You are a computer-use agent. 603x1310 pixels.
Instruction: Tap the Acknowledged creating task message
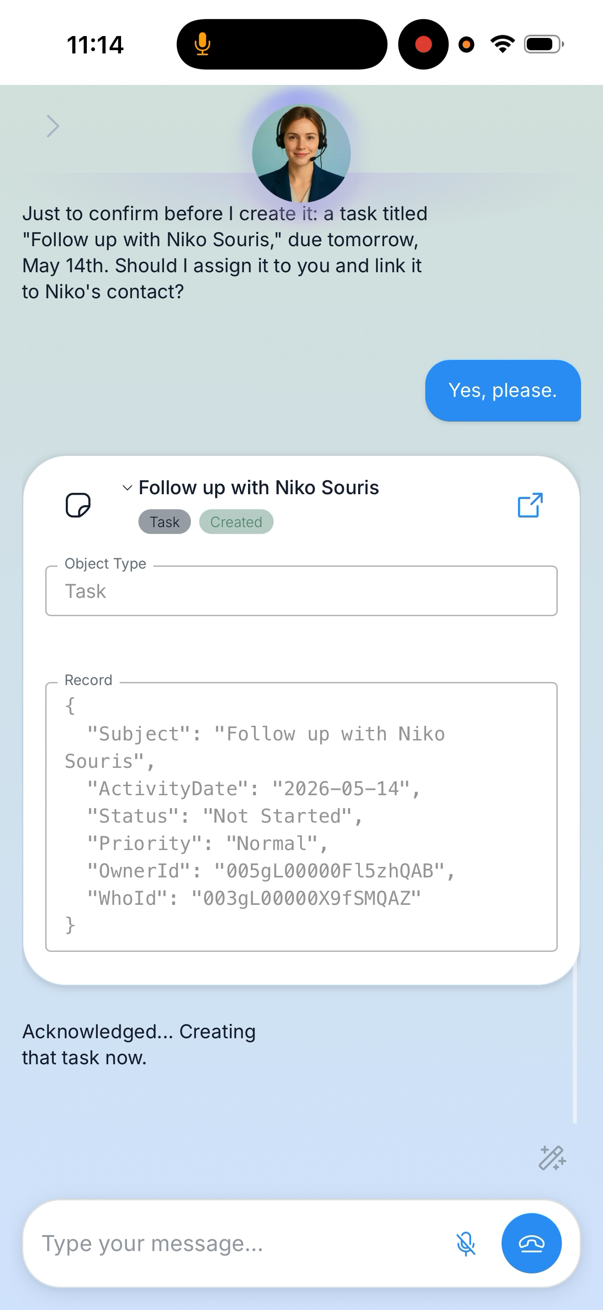pos(139,1045)
